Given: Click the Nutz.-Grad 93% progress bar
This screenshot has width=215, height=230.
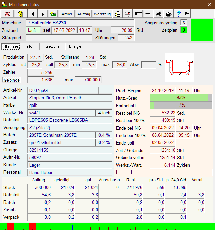Looking at the screenshot, I should 181,98.
